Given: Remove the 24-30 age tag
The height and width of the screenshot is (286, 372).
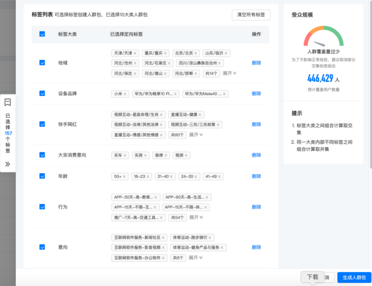Looking at the screenshot, I should pyautogui.click(x=196, y=176).
